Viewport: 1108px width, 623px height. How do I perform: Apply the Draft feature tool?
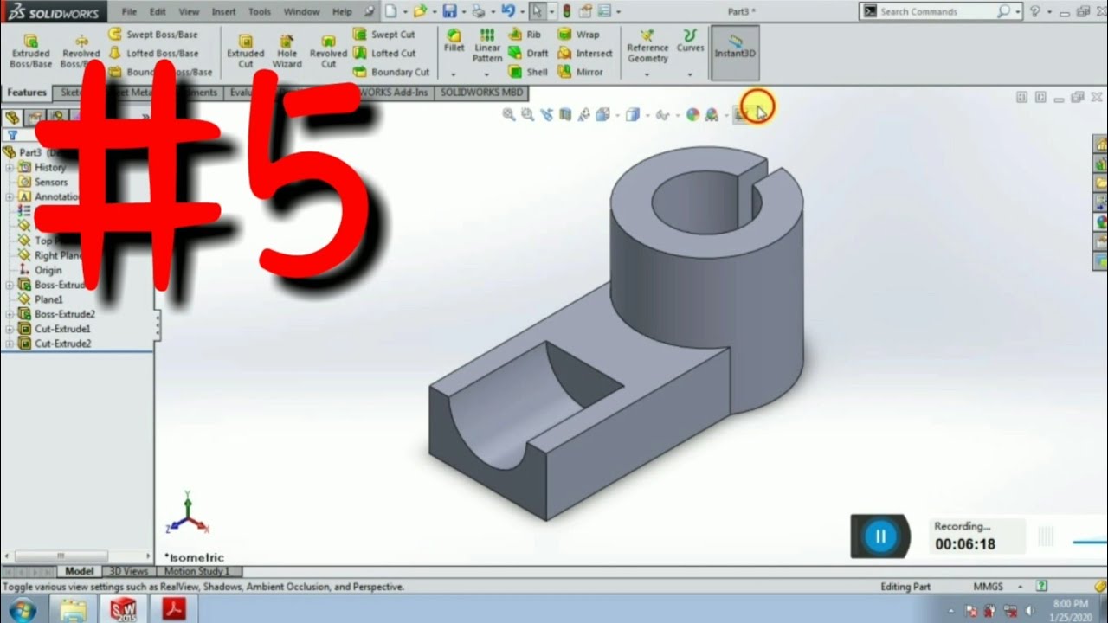pyautogui.click(x=528, y=53)
